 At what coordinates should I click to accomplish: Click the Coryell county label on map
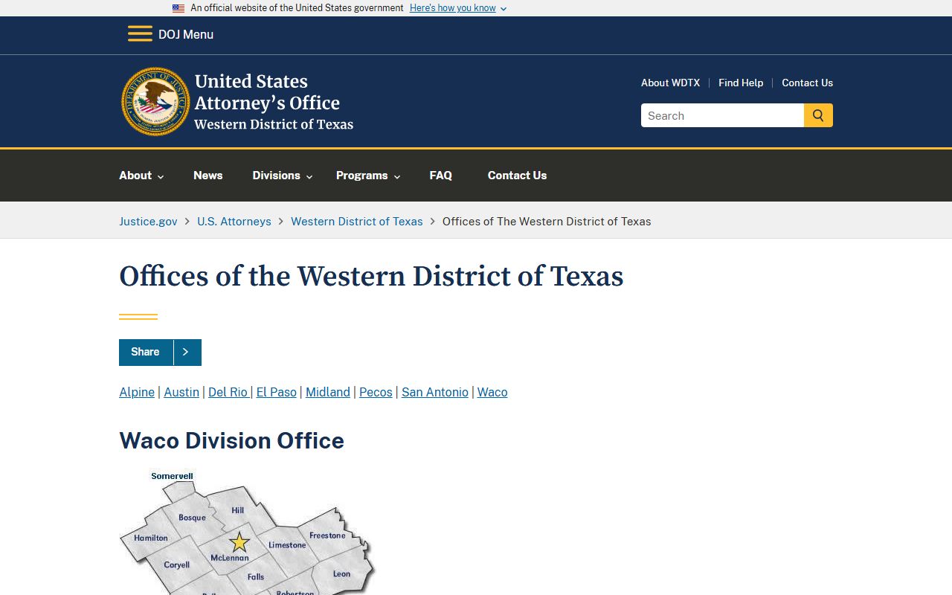pyautogui.click(x=177, y=565)
